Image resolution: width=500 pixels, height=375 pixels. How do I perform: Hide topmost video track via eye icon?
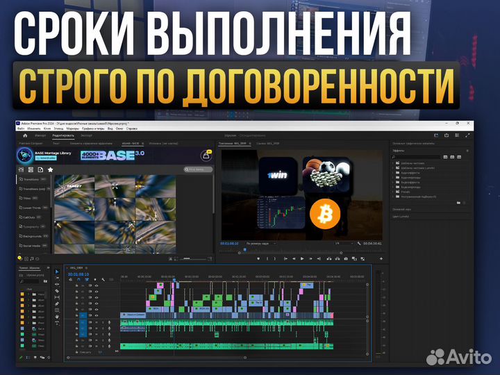[97, 285]
